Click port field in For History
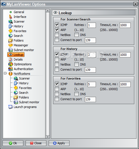This screenshot has height=149, width=139. pyautogui.click(x=90, y=70)
